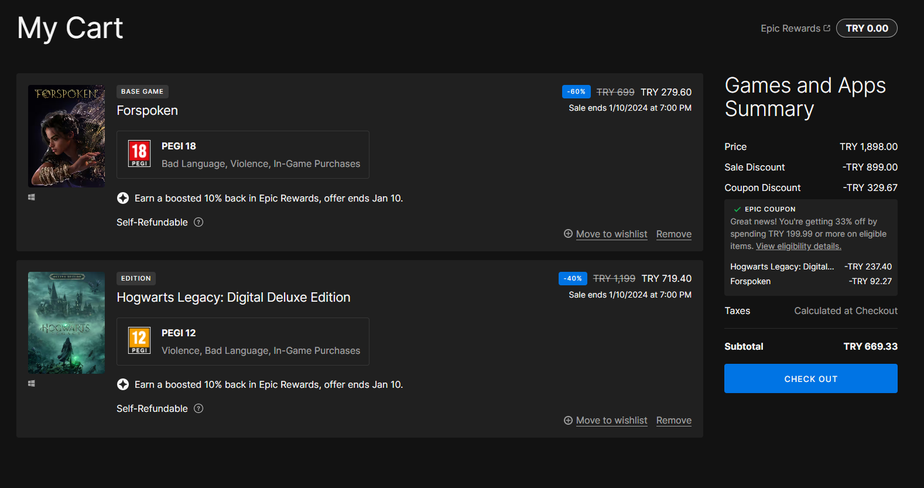Click the PEGI 18 rating label text
Screen dimensions: 924x488
click(x=179, y=146)
